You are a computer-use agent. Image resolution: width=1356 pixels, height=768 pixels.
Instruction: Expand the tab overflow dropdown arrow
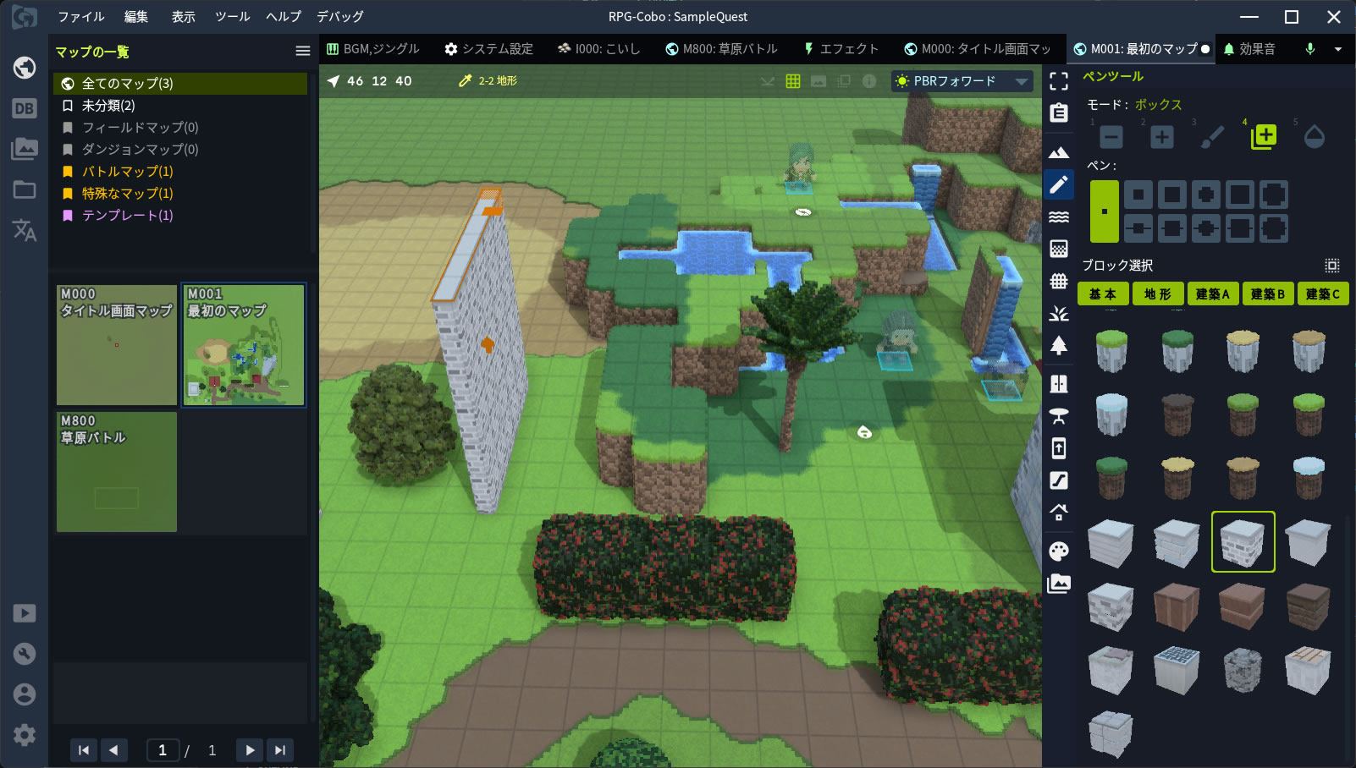pyautogui.click(x=1338, y=49)
